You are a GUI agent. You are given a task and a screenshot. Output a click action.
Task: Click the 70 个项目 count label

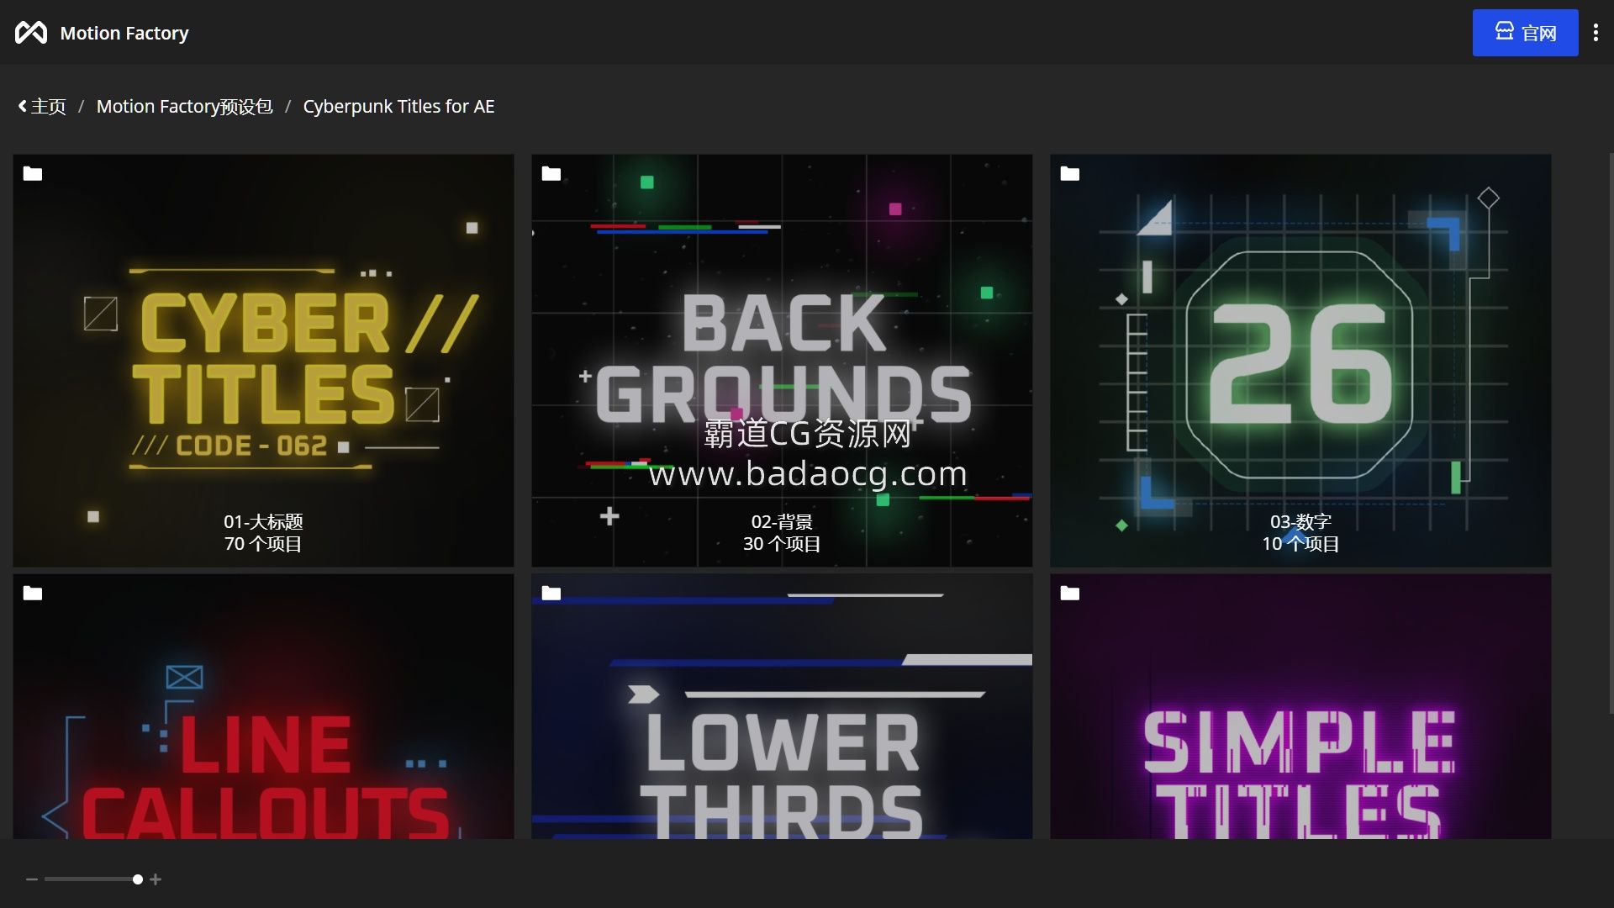263,544
